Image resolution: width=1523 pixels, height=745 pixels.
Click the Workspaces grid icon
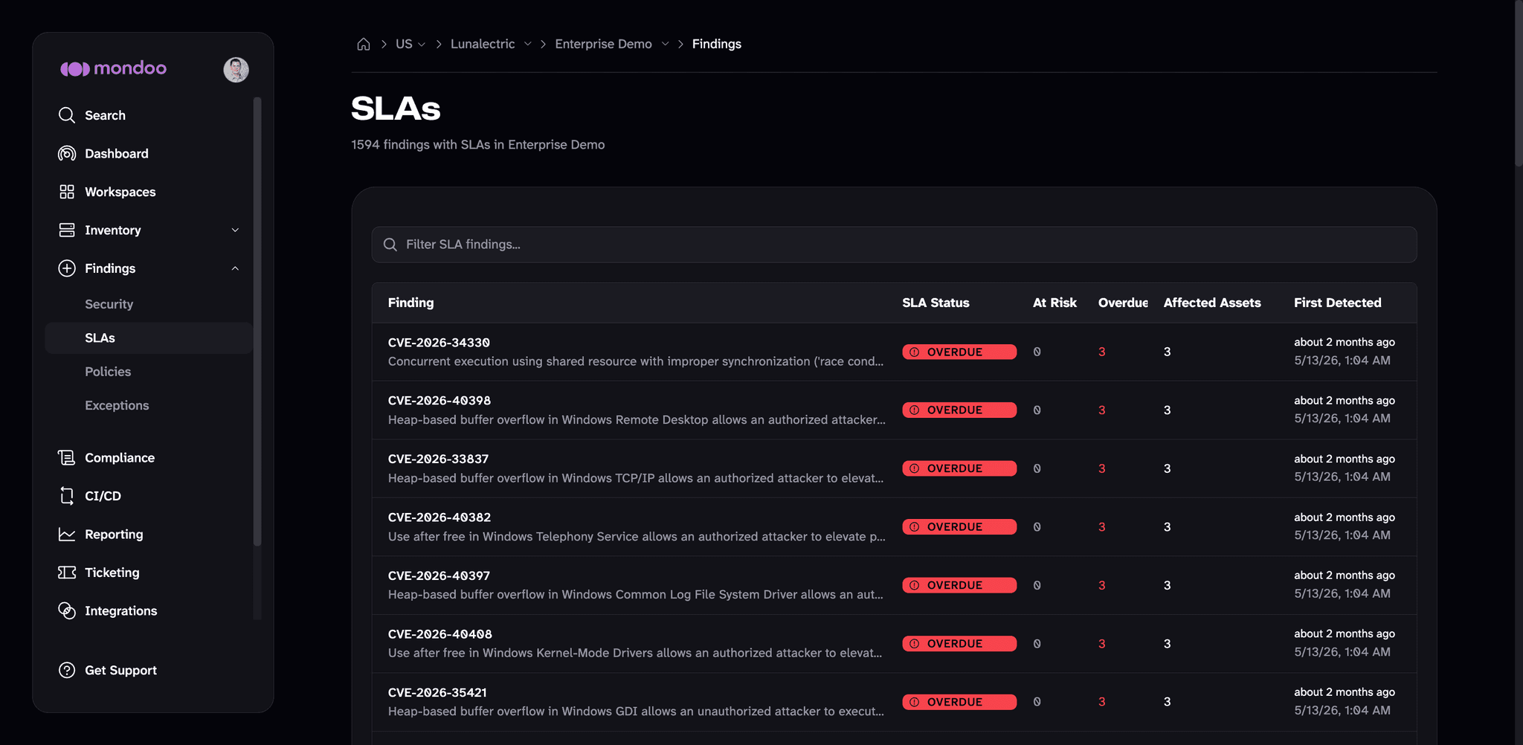(x=67, y=192)
